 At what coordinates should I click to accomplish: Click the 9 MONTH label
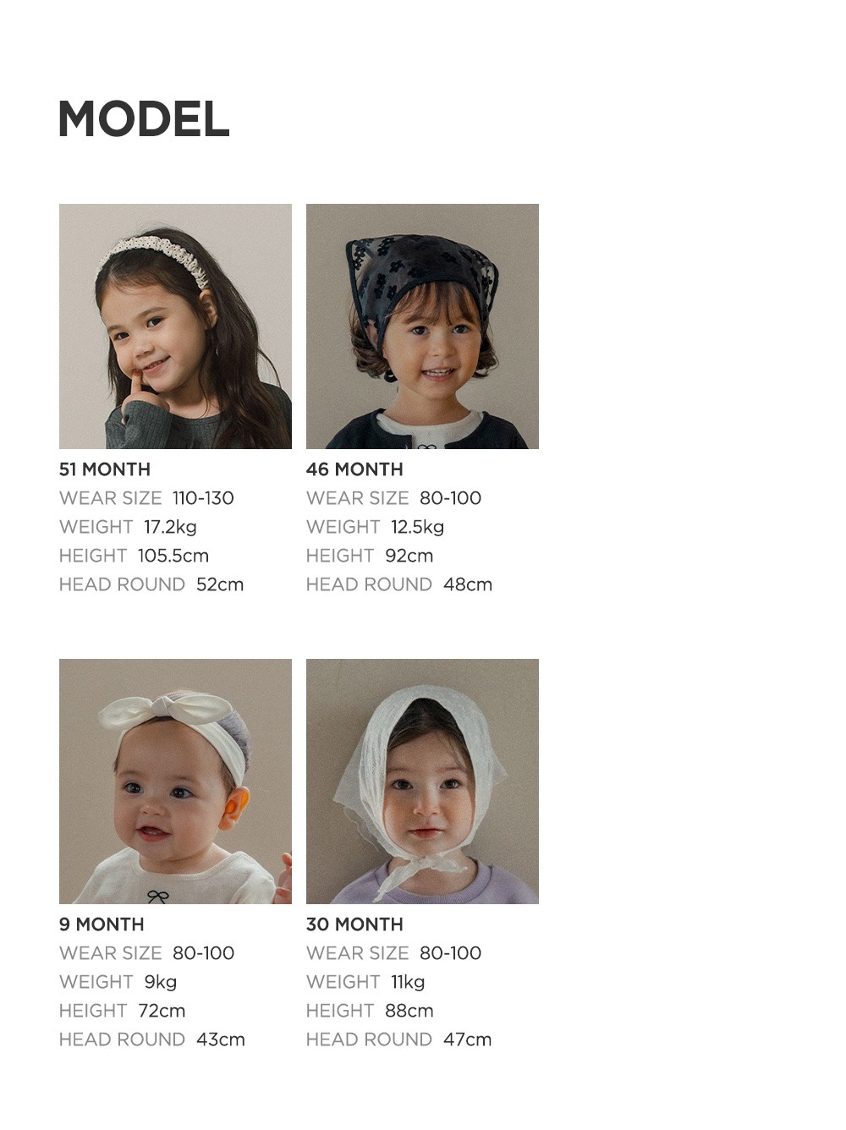102,924
